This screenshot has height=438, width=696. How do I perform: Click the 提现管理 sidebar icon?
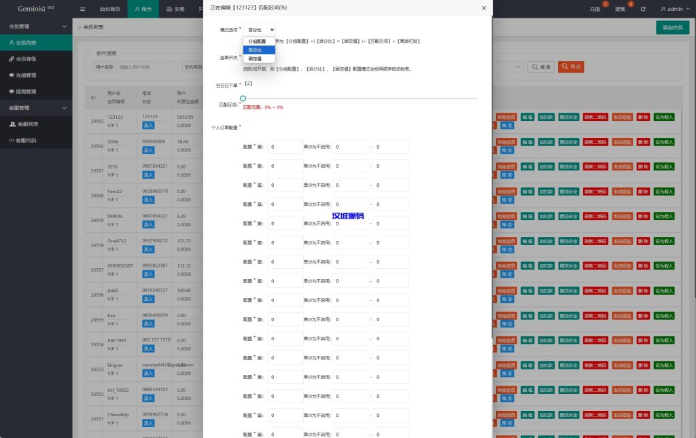[12, 90]
